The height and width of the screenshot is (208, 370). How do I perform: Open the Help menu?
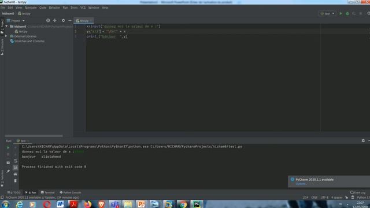[x=105, y=8]
